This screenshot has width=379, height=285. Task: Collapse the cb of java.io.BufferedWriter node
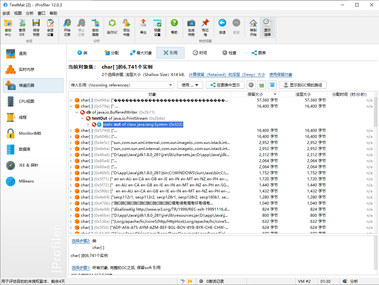(77, 112)
